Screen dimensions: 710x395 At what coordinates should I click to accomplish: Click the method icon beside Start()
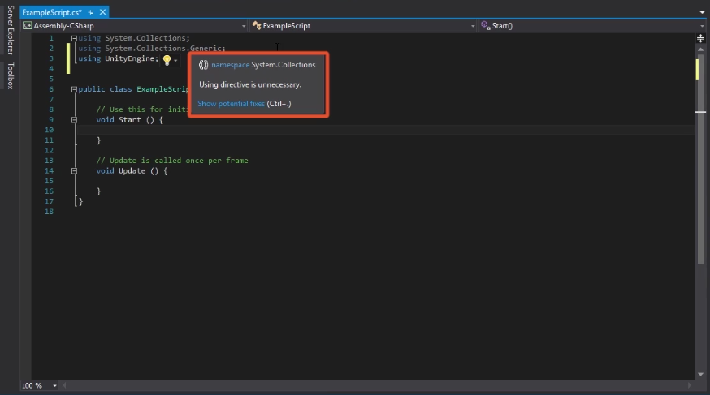point(486,25)
